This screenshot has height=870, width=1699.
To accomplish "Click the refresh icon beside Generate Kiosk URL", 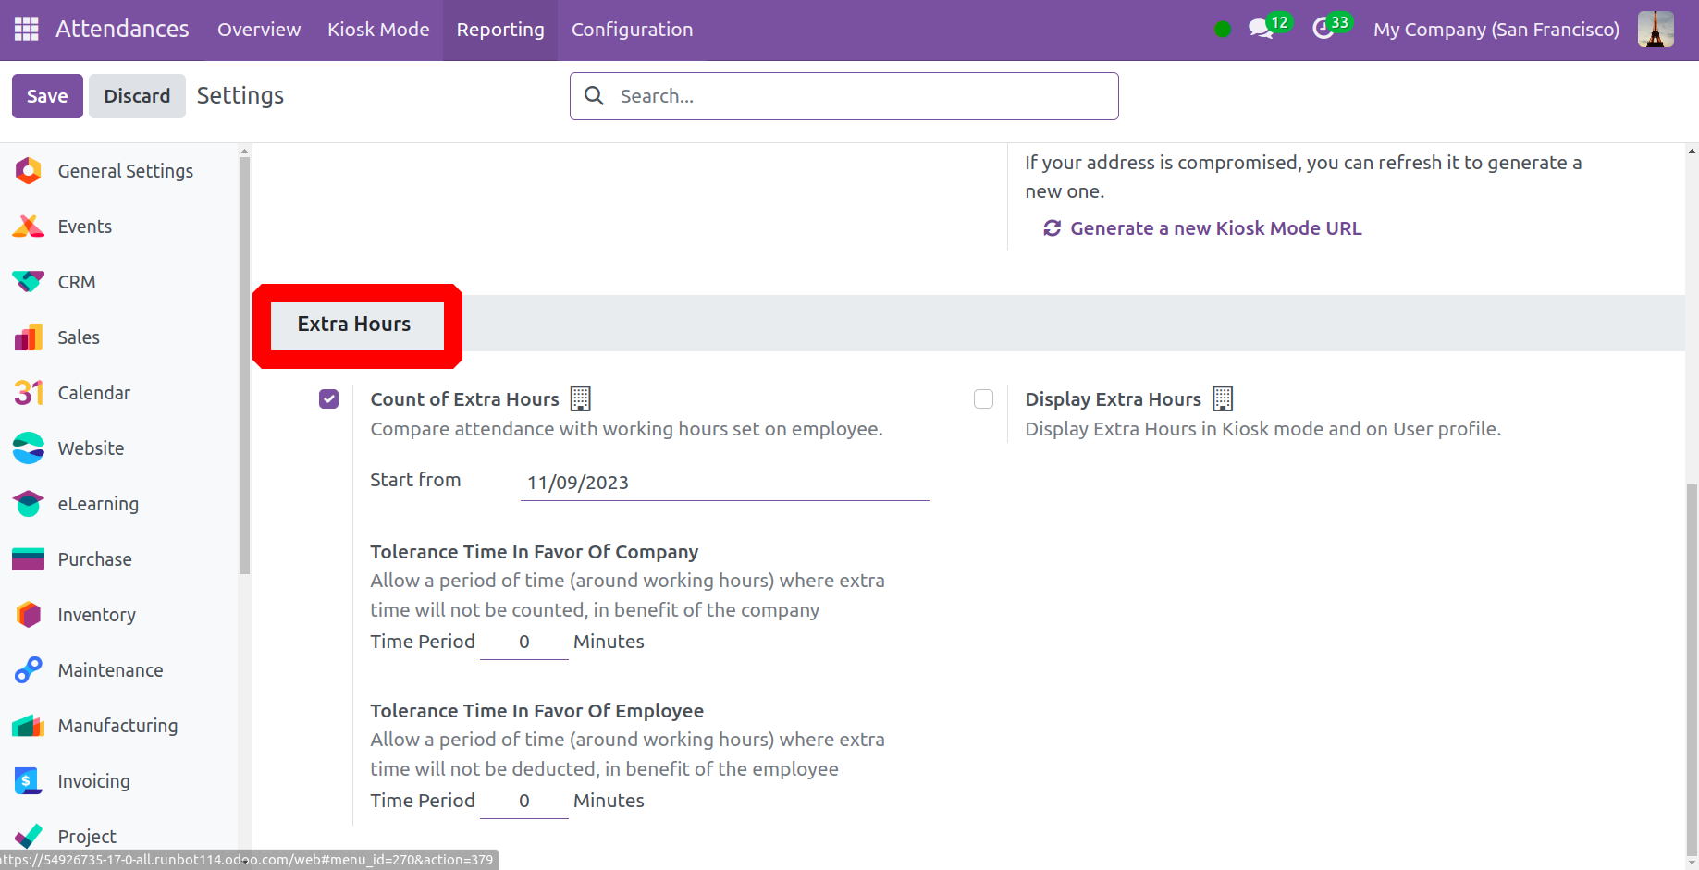I will point(1052,228).
